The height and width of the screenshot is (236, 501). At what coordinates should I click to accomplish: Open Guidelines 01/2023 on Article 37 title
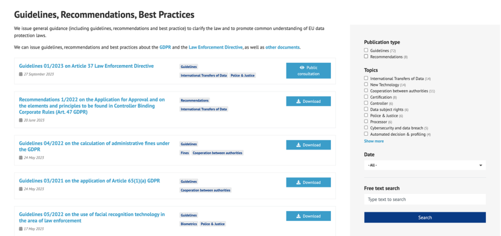86,66
